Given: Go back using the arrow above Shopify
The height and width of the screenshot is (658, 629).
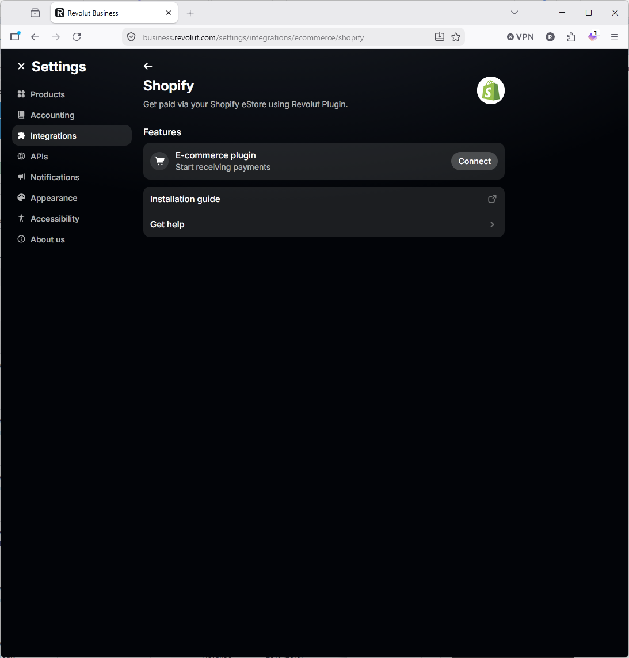Looking at the screenshot, I should click(x=148, y=66).
